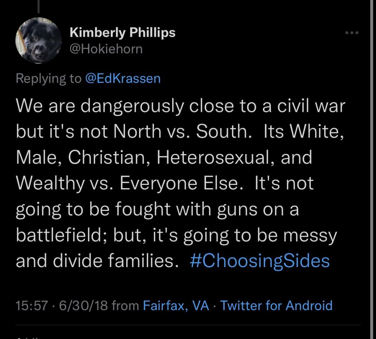Click the @Hokiehorn handle
376x339 pixels.
106,49
